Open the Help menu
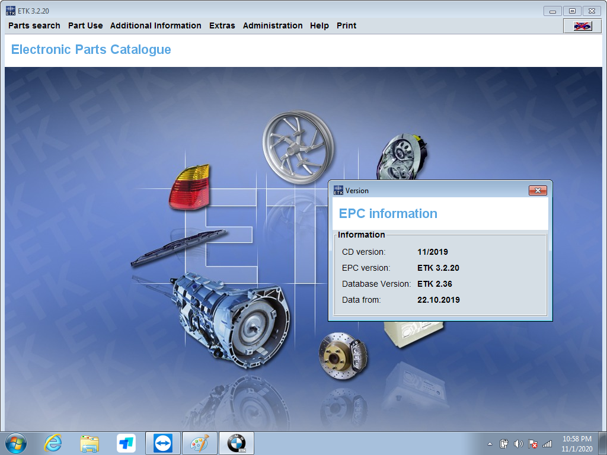607x455 pixels. (x=320, y=25)
